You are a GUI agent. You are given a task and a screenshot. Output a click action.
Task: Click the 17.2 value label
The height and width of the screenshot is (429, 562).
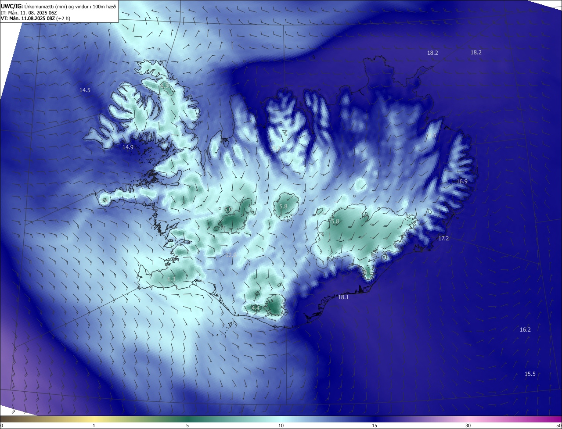click(443, 238)
